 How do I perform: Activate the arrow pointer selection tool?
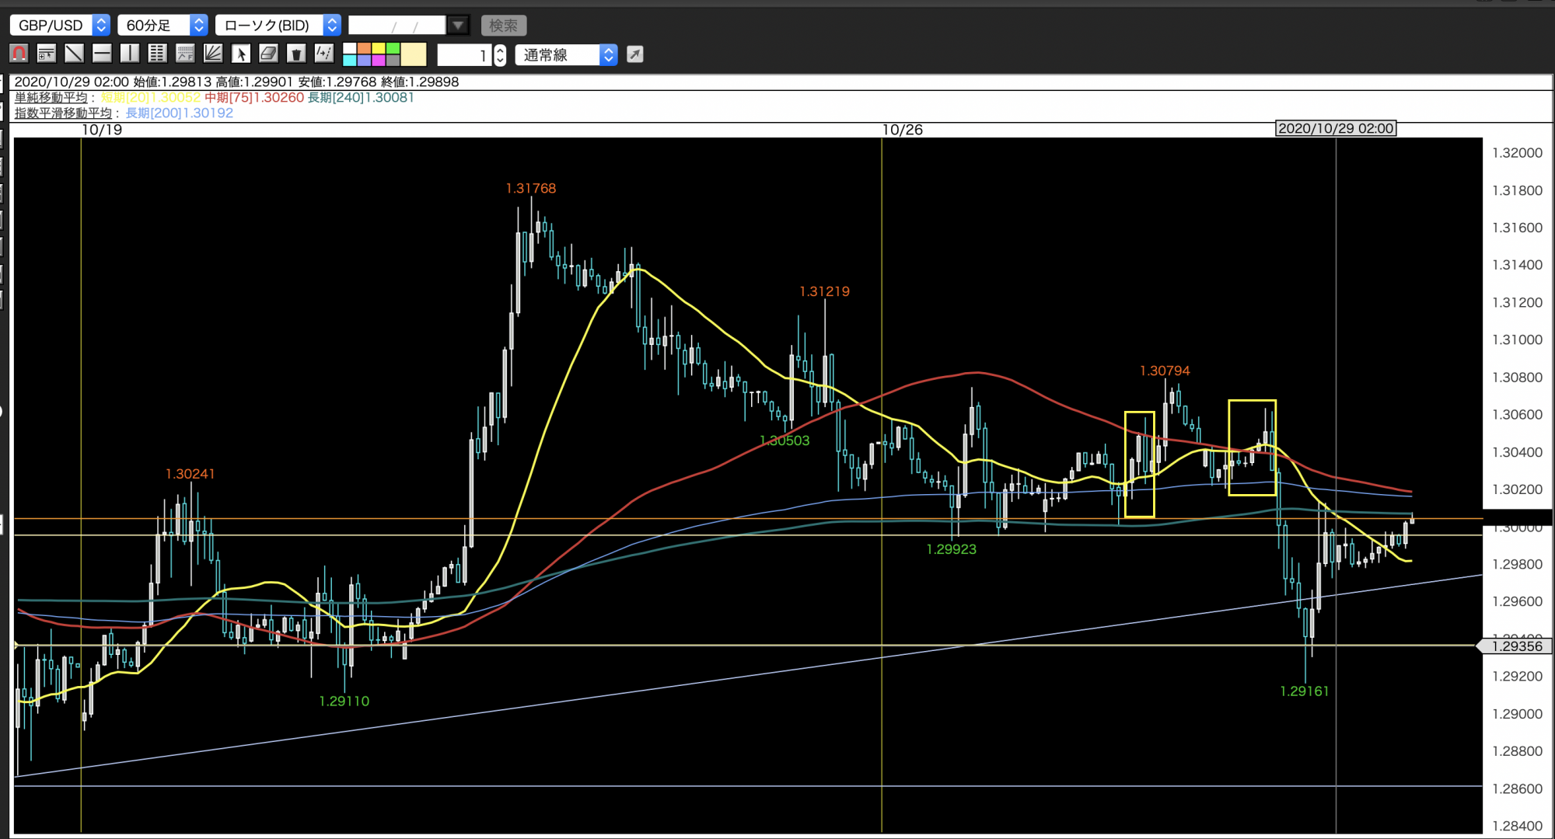click(241, 54)
